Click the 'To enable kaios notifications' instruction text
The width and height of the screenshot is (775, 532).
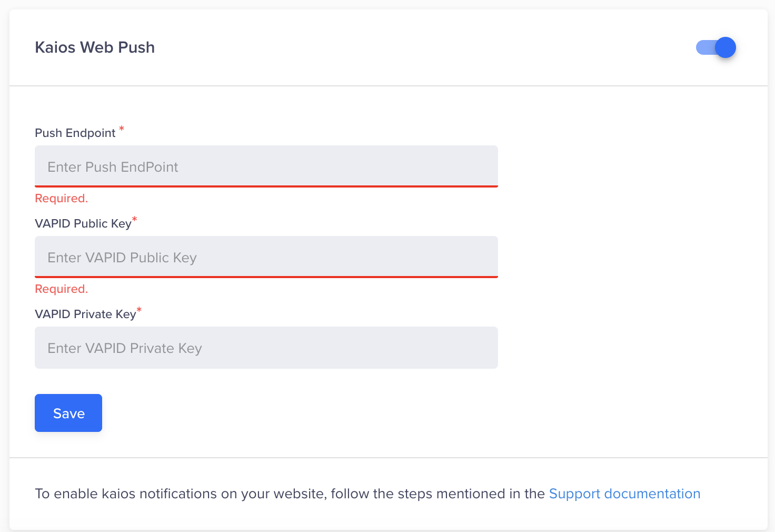click(290, 494)
